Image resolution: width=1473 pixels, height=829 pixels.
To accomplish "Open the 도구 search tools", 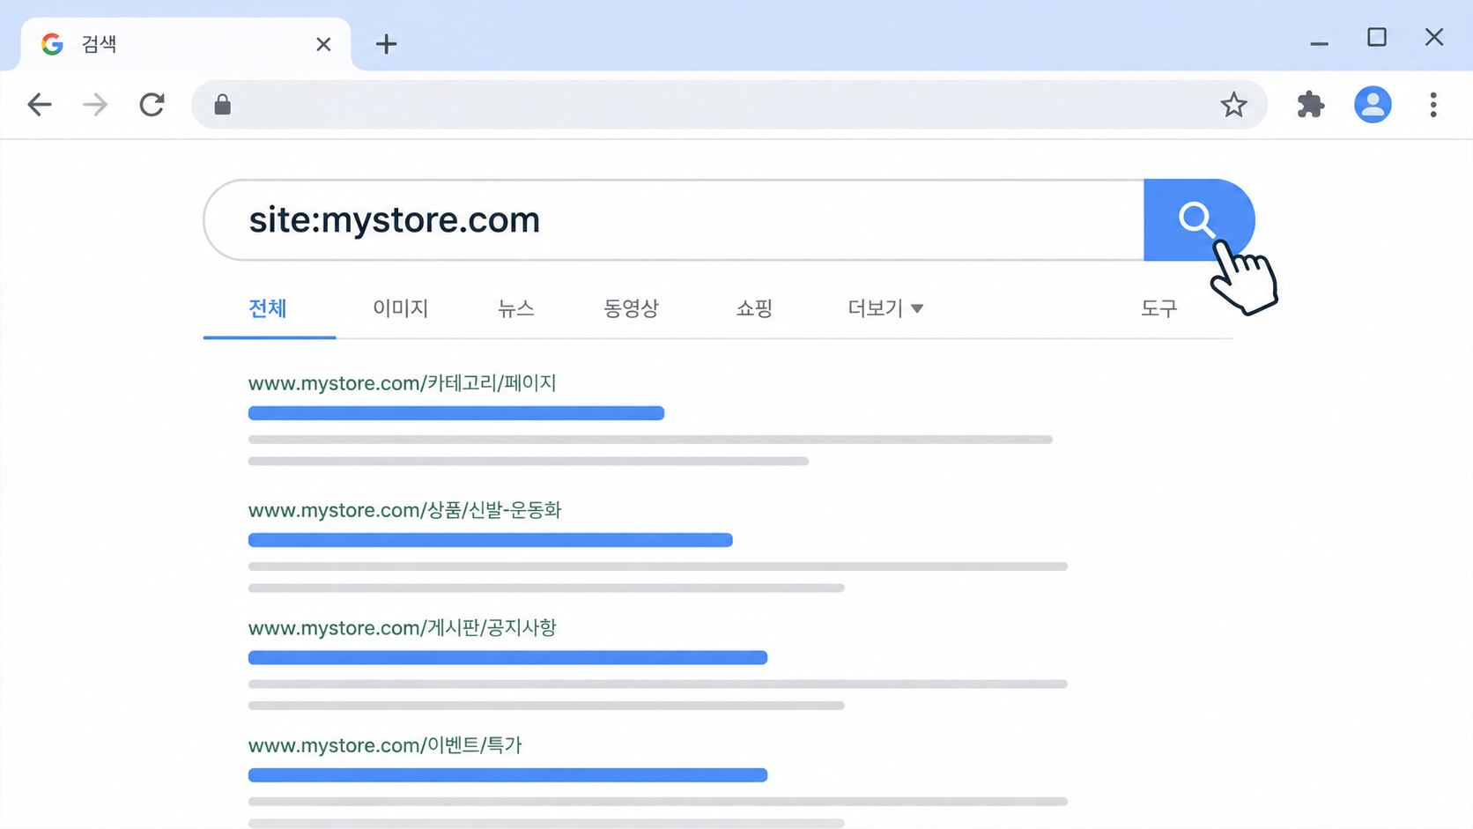I will pos(1158,308).
